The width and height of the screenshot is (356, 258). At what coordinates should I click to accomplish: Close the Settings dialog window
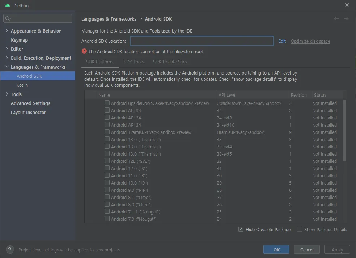[x=347, y=5]
